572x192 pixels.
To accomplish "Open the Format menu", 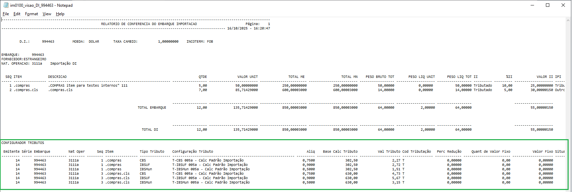I will pos(32,14).
